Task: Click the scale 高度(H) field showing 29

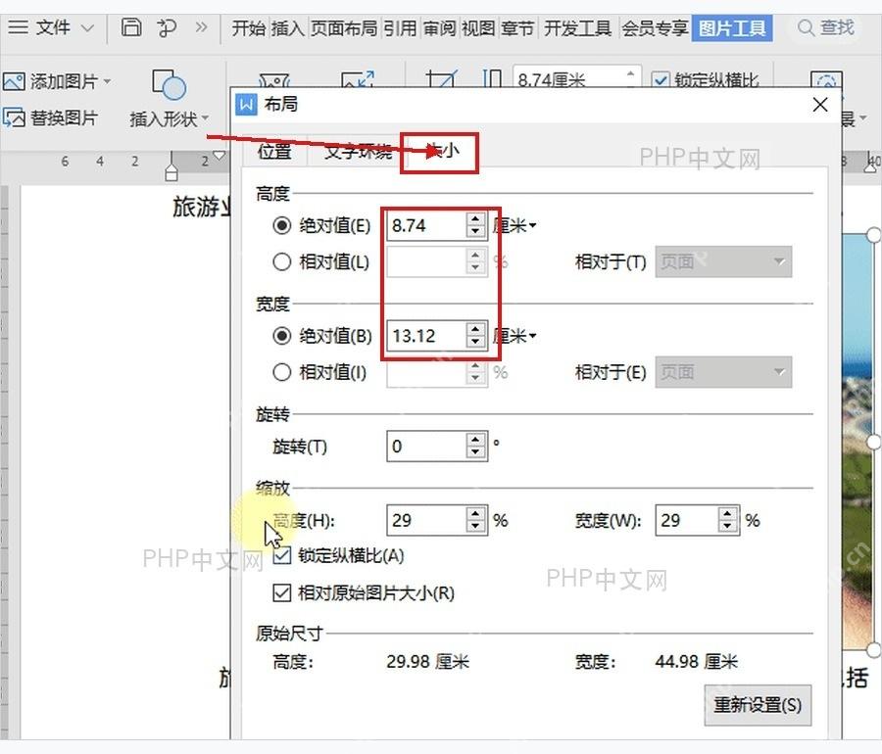Action: [x=426, y=520]
